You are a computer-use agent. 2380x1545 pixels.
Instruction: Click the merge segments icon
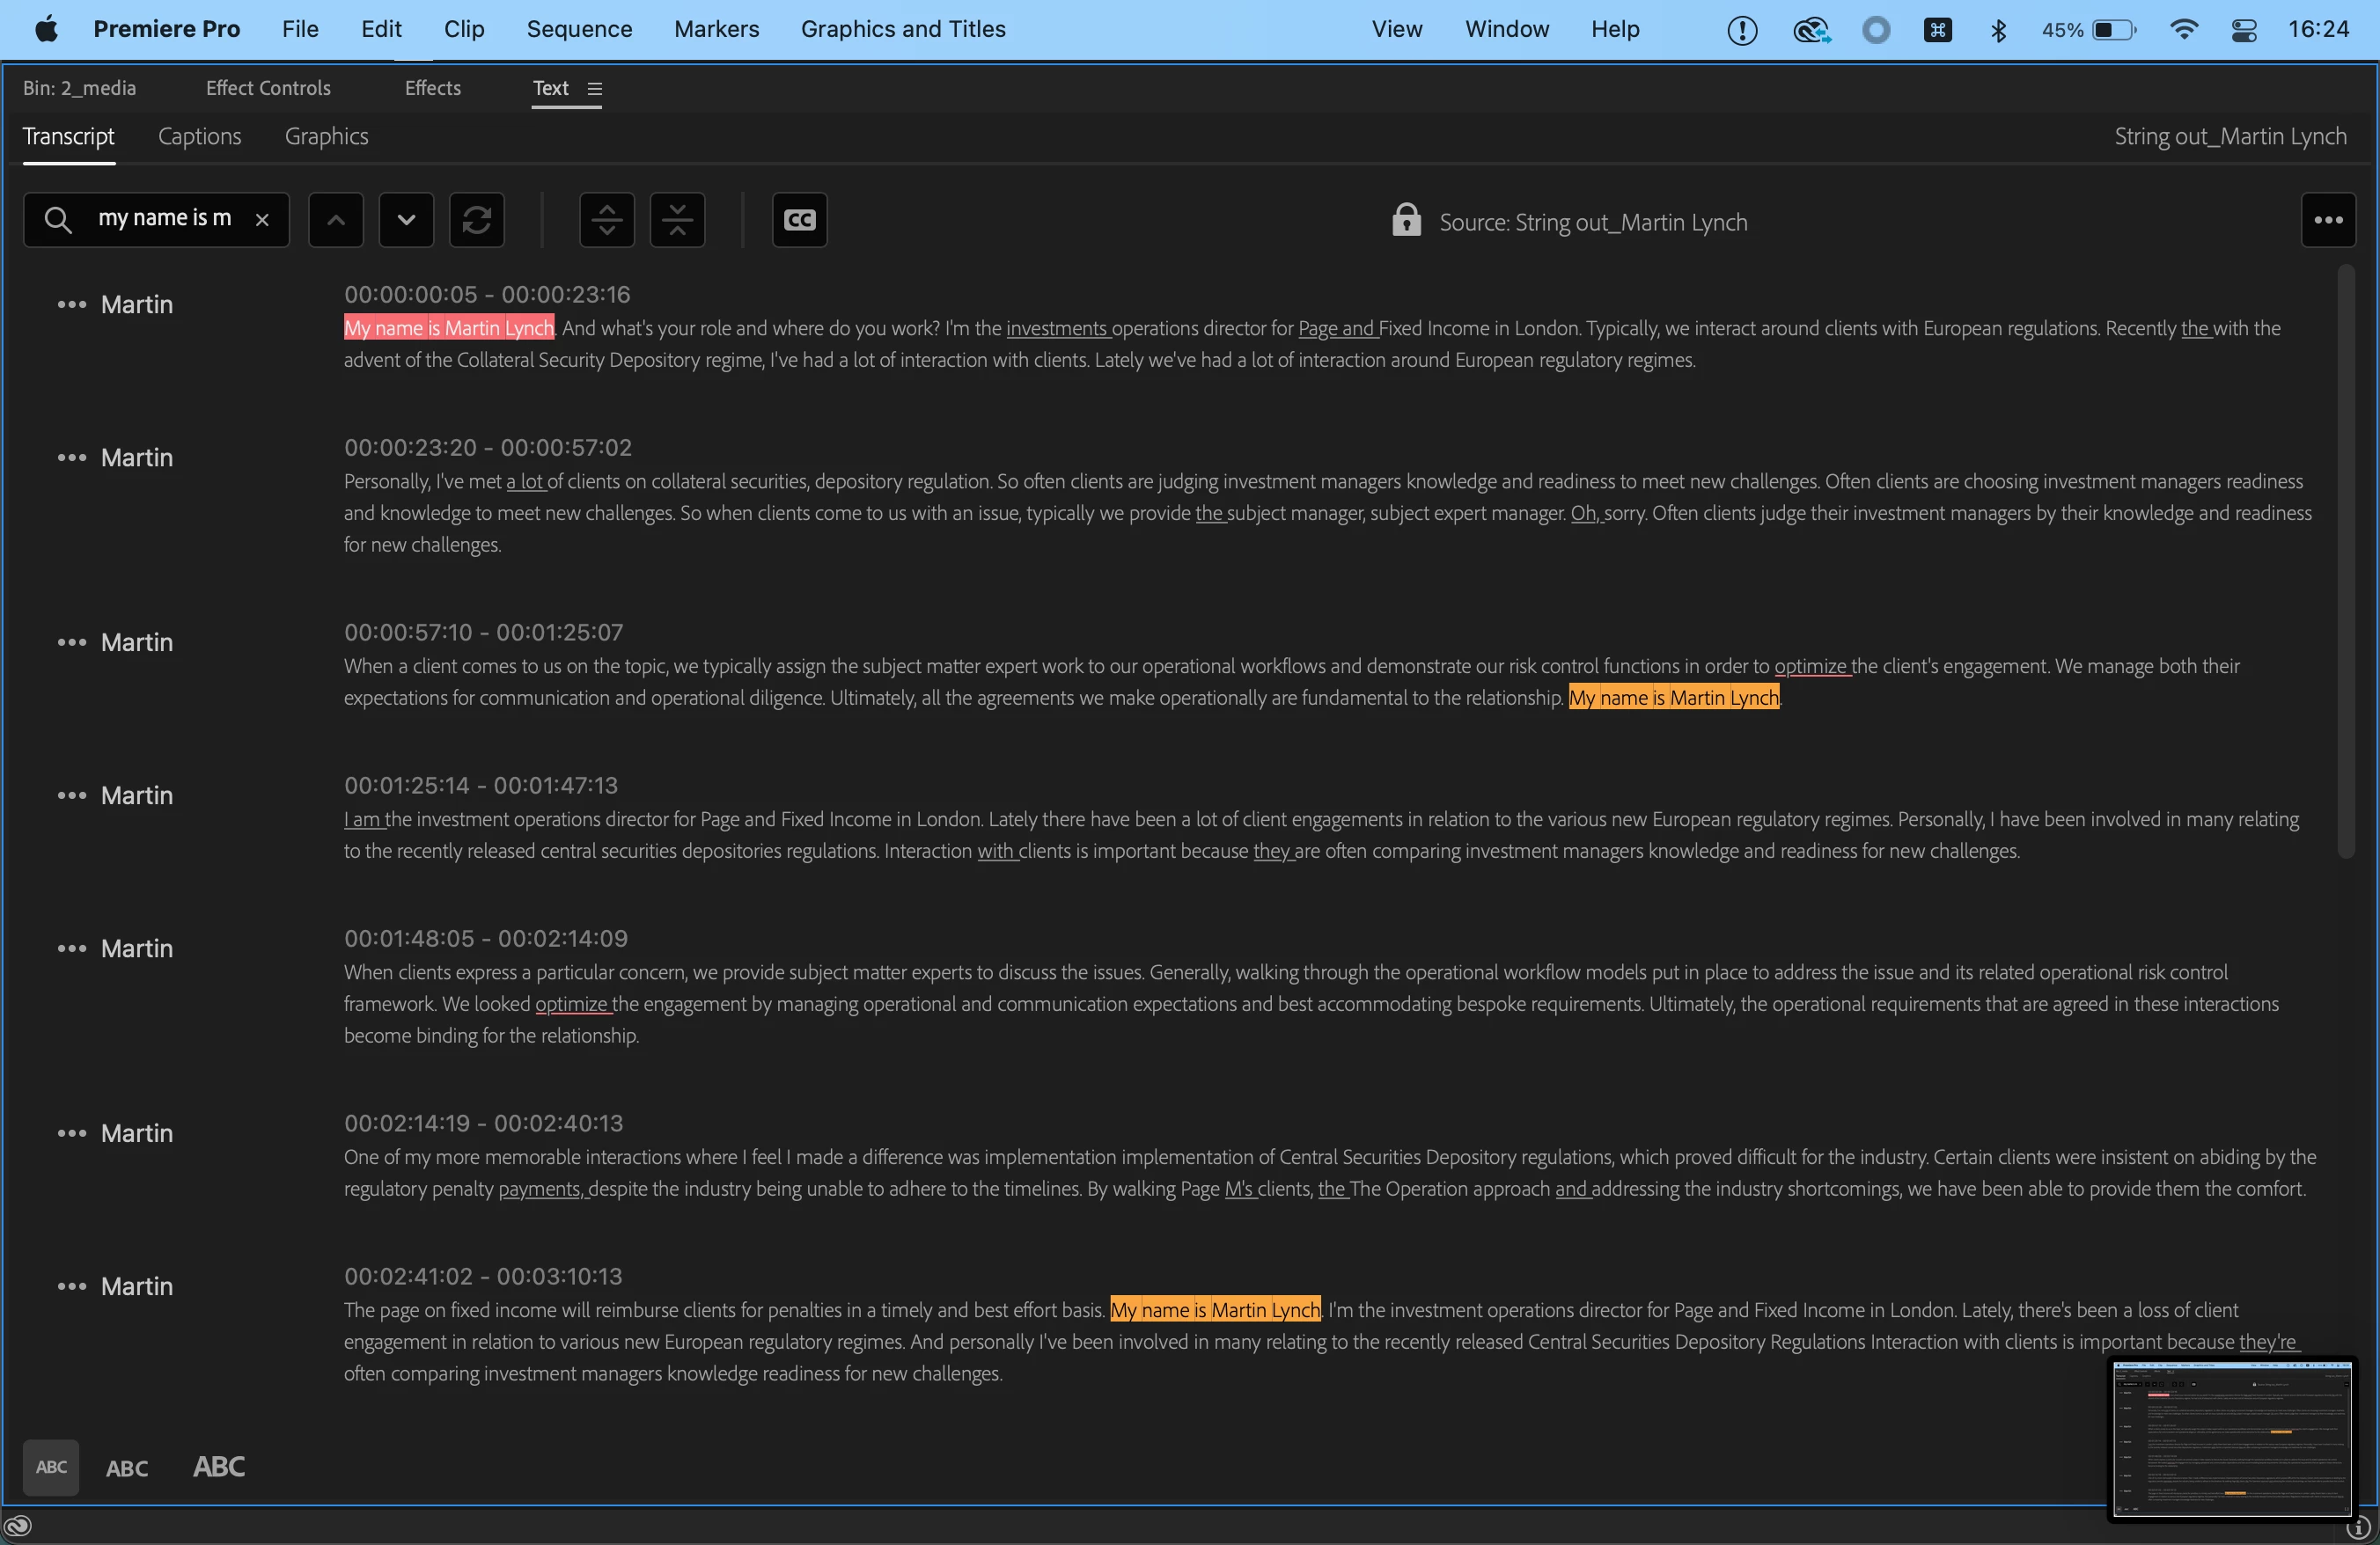677,220
